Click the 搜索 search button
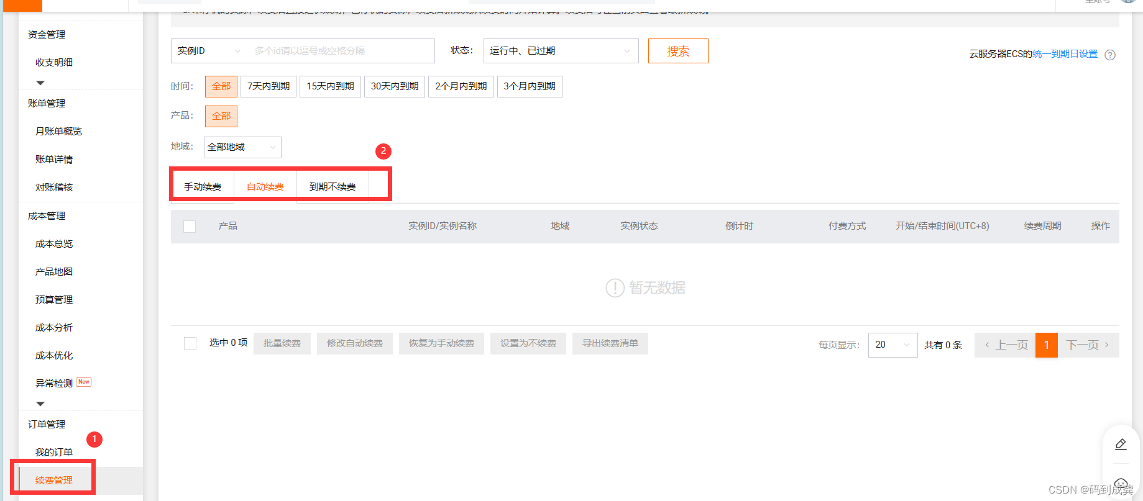Image resolution: width=1143 pixels, height=501 pixels. click(678, 51)
